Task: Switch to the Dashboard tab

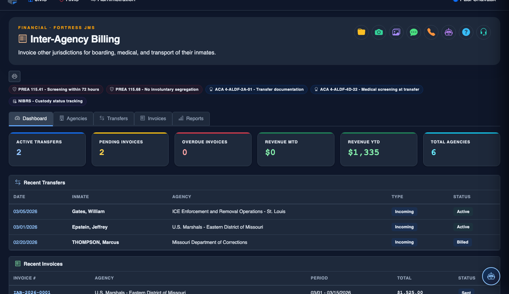Action: 31,119
